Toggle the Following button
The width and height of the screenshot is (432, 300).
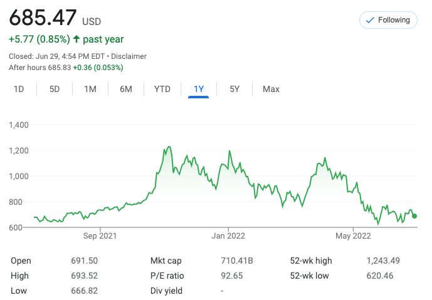tap(388, 20)
